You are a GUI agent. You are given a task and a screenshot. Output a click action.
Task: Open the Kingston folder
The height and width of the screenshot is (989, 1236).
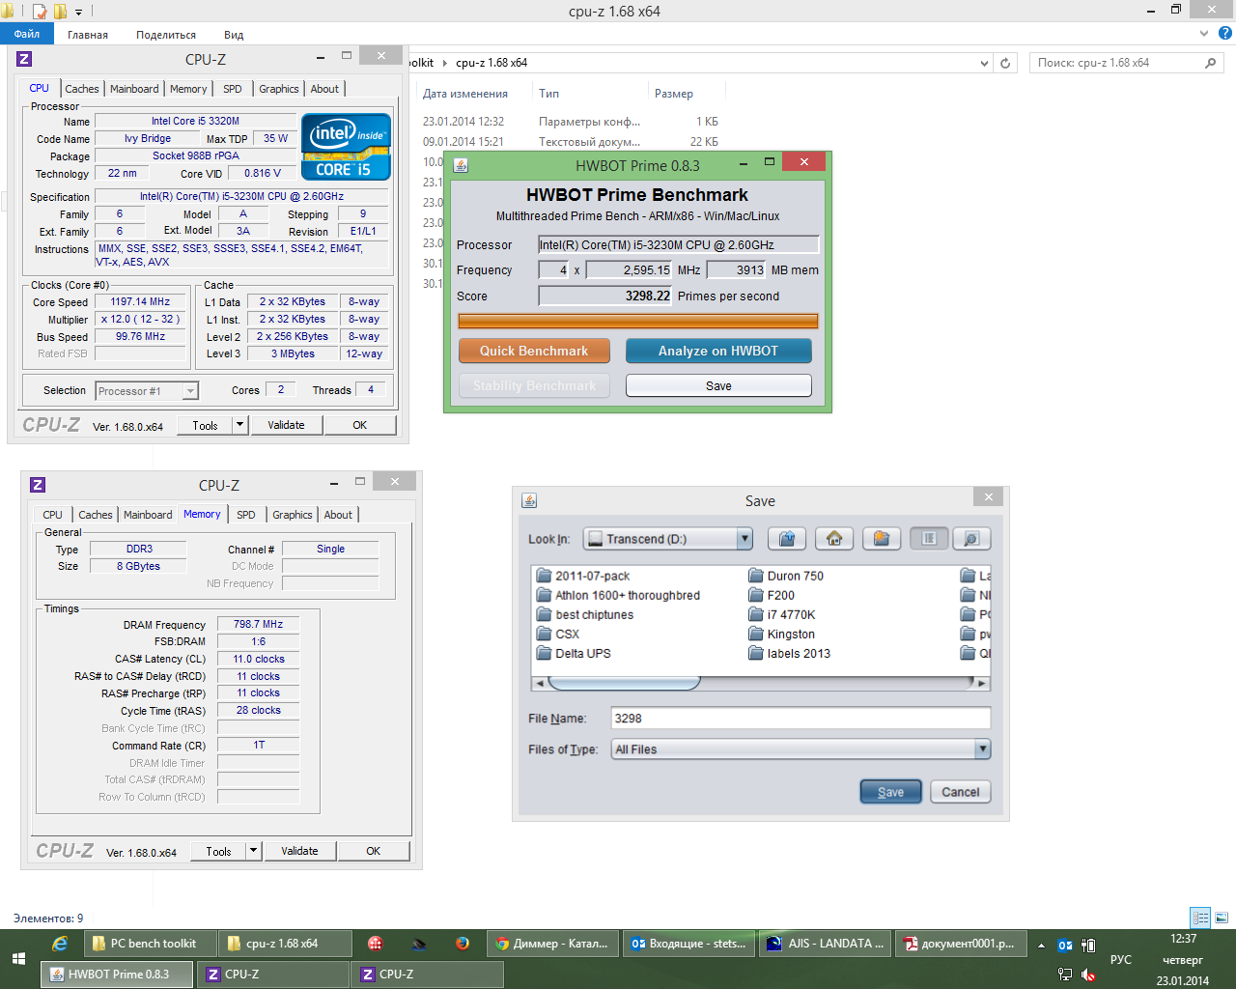pos(782,634)
